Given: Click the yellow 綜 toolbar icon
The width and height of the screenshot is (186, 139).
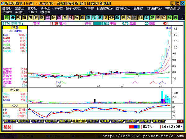Looking at the screenshot, I should tap(53, 18).
